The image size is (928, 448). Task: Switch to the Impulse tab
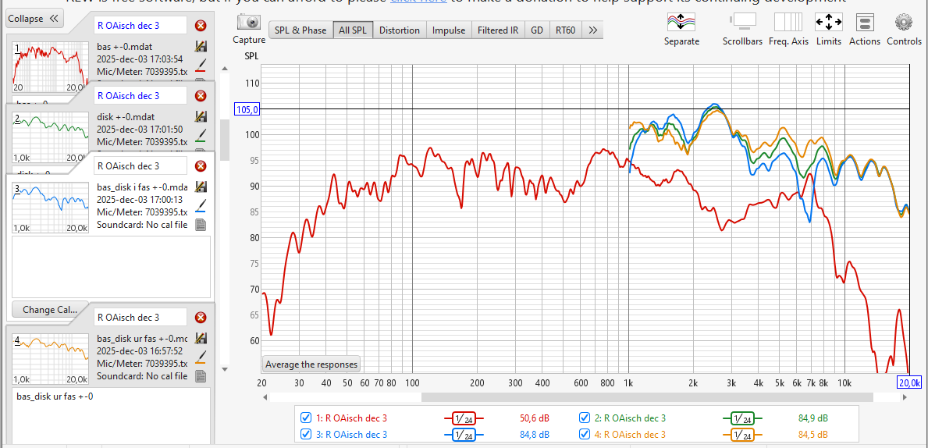(x=449, y=30)
